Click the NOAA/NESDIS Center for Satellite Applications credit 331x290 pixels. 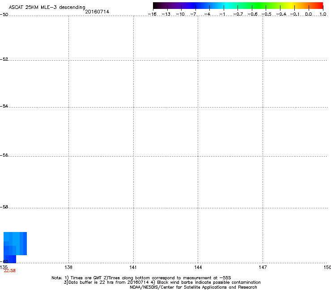[193, 287]
